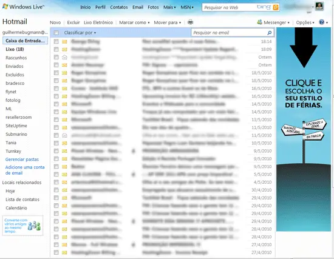The width and height of the screenshot is (334, 259).
Task: Select checkbox of 13/5/2010 message
Action: pos(56,119)
